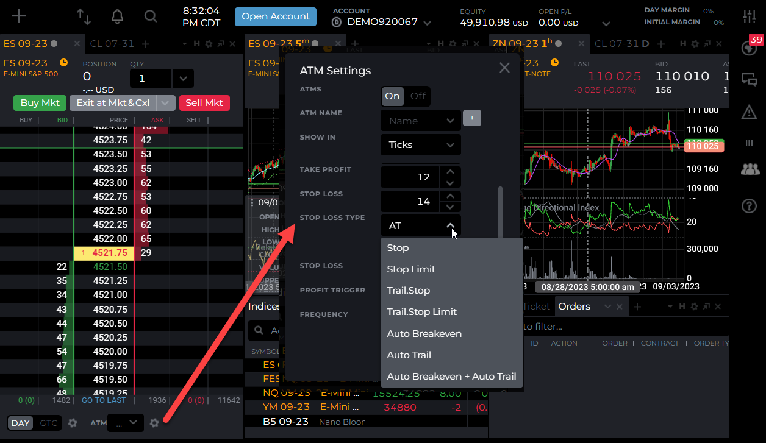This screenshot has height=443, width=766.
Task: Click the Open Account button
Action: tap(276, 16)
